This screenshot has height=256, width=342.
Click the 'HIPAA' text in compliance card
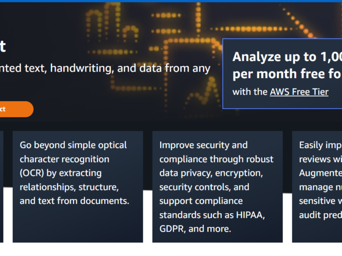(249, 215)
